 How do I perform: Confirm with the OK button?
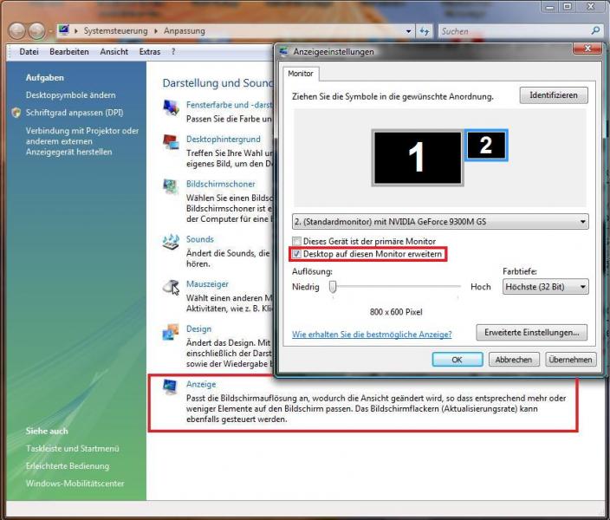click(x=457, y=360)
